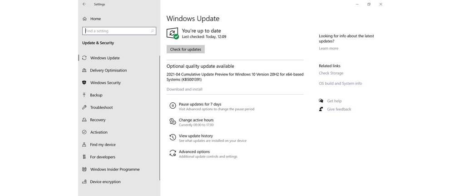Screen dimensions: 465x196
Task: Click the Windows Security shield icon
Action: [x=84, y=83]
